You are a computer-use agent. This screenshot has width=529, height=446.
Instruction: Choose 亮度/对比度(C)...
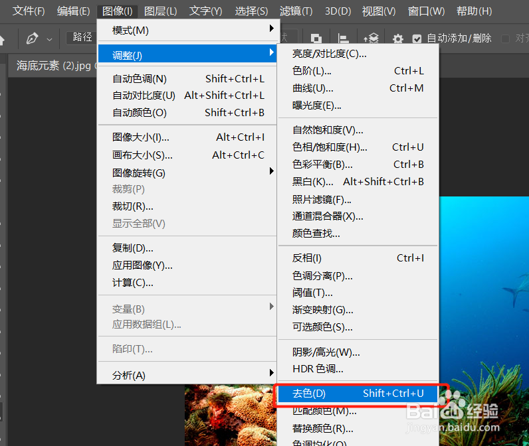coord(358,54)
